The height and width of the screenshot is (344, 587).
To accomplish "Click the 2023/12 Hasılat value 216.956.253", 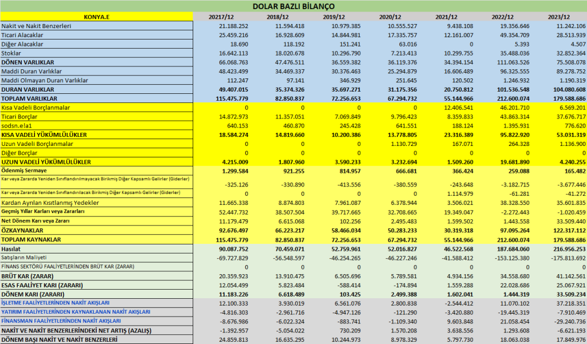I will 567,249.
